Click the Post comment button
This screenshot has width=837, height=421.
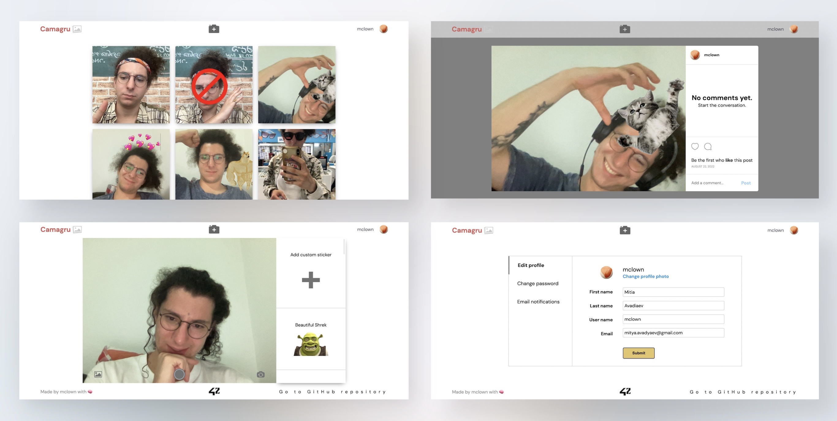pos(745,183)
